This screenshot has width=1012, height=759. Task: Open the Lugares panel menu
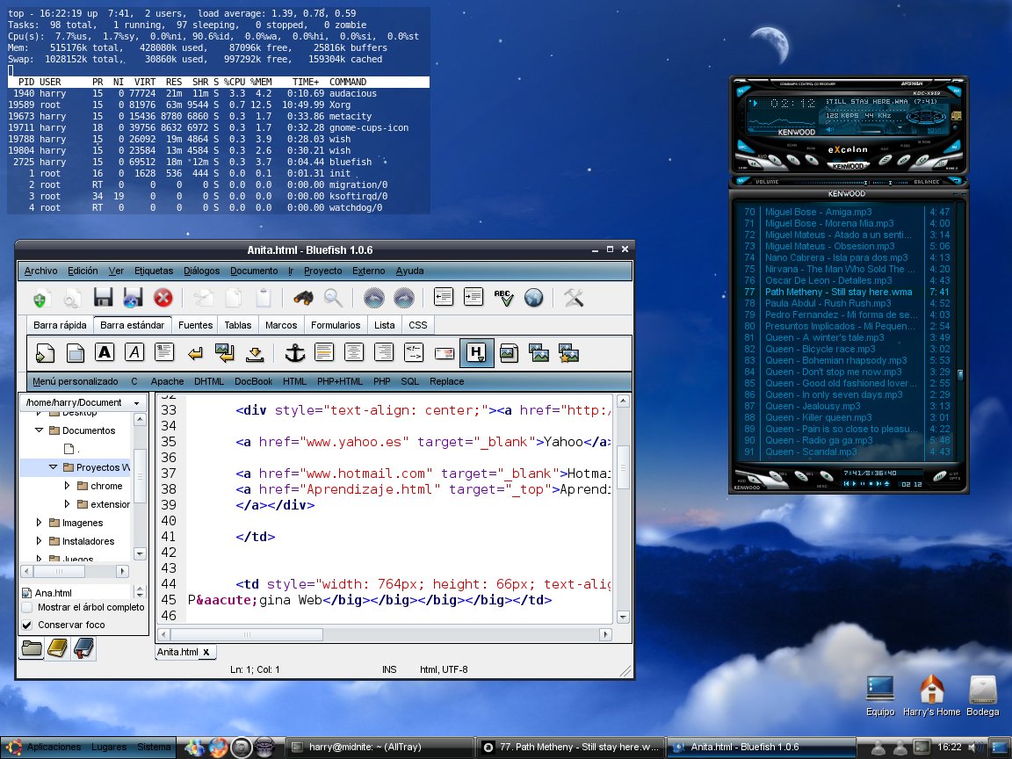[x=109, y=747]
